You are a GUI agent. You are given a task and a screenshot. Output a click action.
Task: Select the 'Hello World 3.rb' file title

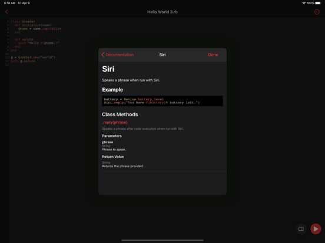click(x=162, y=12)
